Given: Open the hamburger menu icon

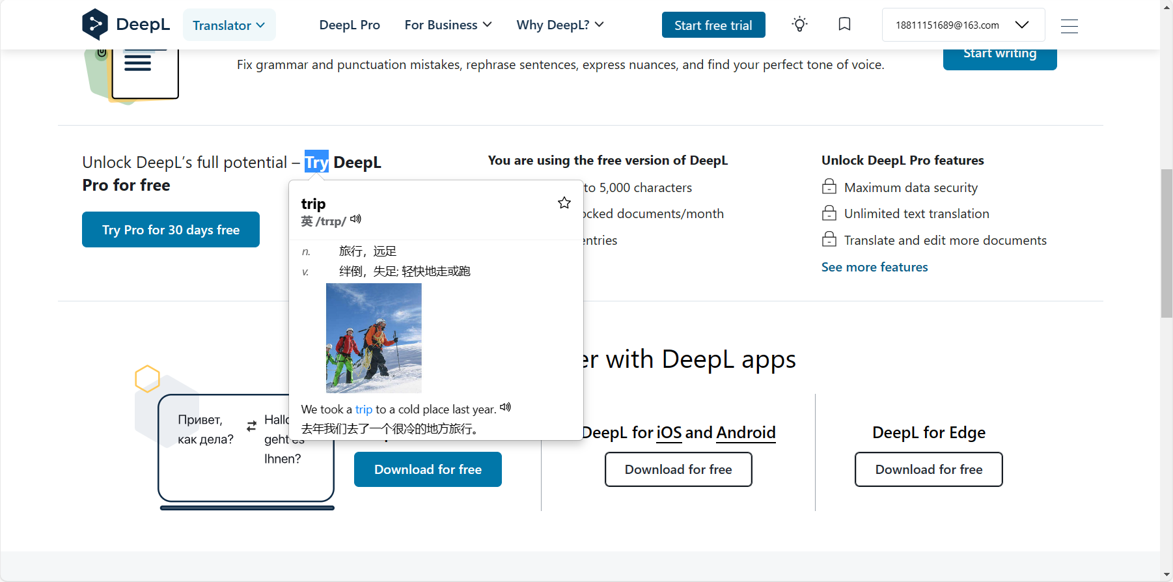Looking at the screenshot, I should tap(1069, 26).
